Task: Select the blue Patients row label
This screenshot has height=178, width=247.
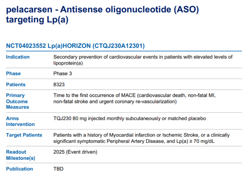Action: pos(16,84)
